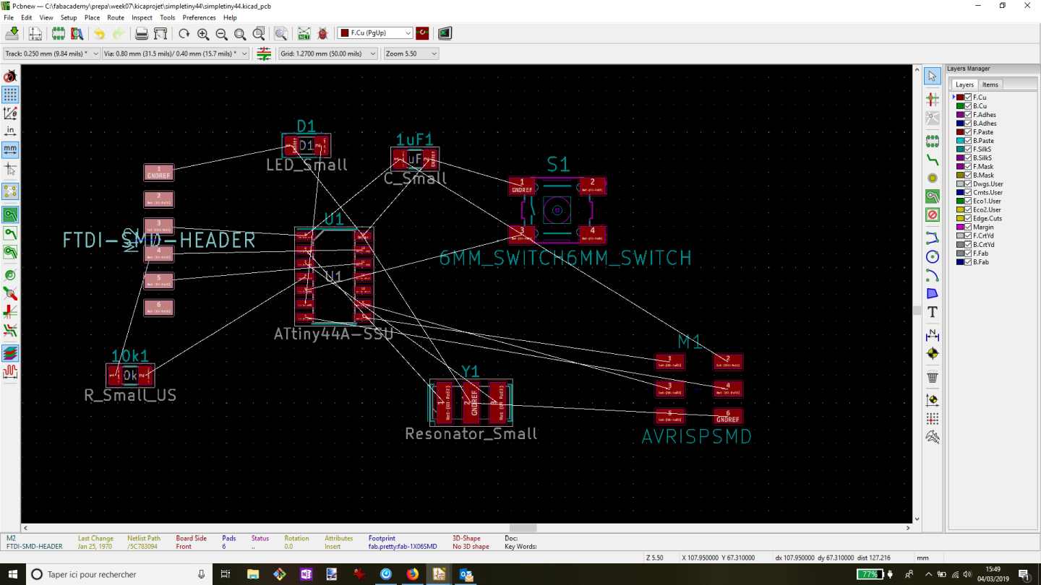This screenshot has width=1041, height=585.
Task: Click the Zoom out magnifier
Action: pos(221,33)
